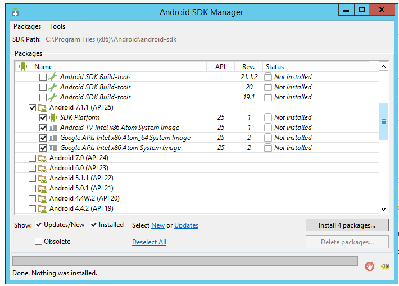Click the red stop hand icon
The width and height of the screenshot is (399, 286).
[370, 266]
